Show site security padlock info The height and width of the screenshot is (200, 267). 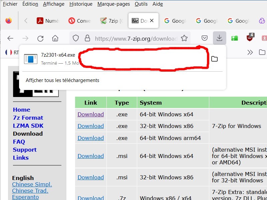tap(87, 38)
